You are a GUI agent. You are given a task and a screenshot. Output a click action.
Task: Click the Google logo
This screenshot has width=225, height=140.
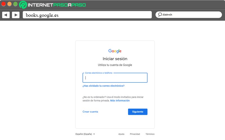(x=115, y=51)
